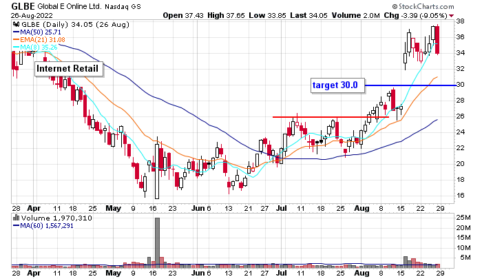
Task: Click the orange EMA(21) legend line sample
Action: pos(16,40)
